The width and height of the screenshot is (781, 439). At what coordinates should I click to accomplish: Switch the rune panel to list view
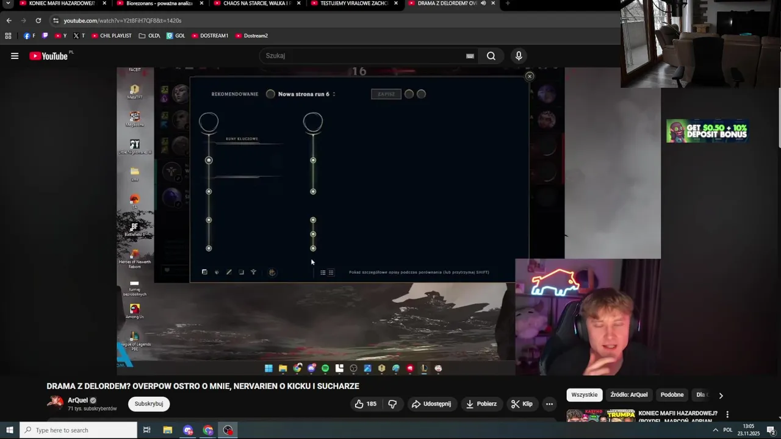coord(323,273)
